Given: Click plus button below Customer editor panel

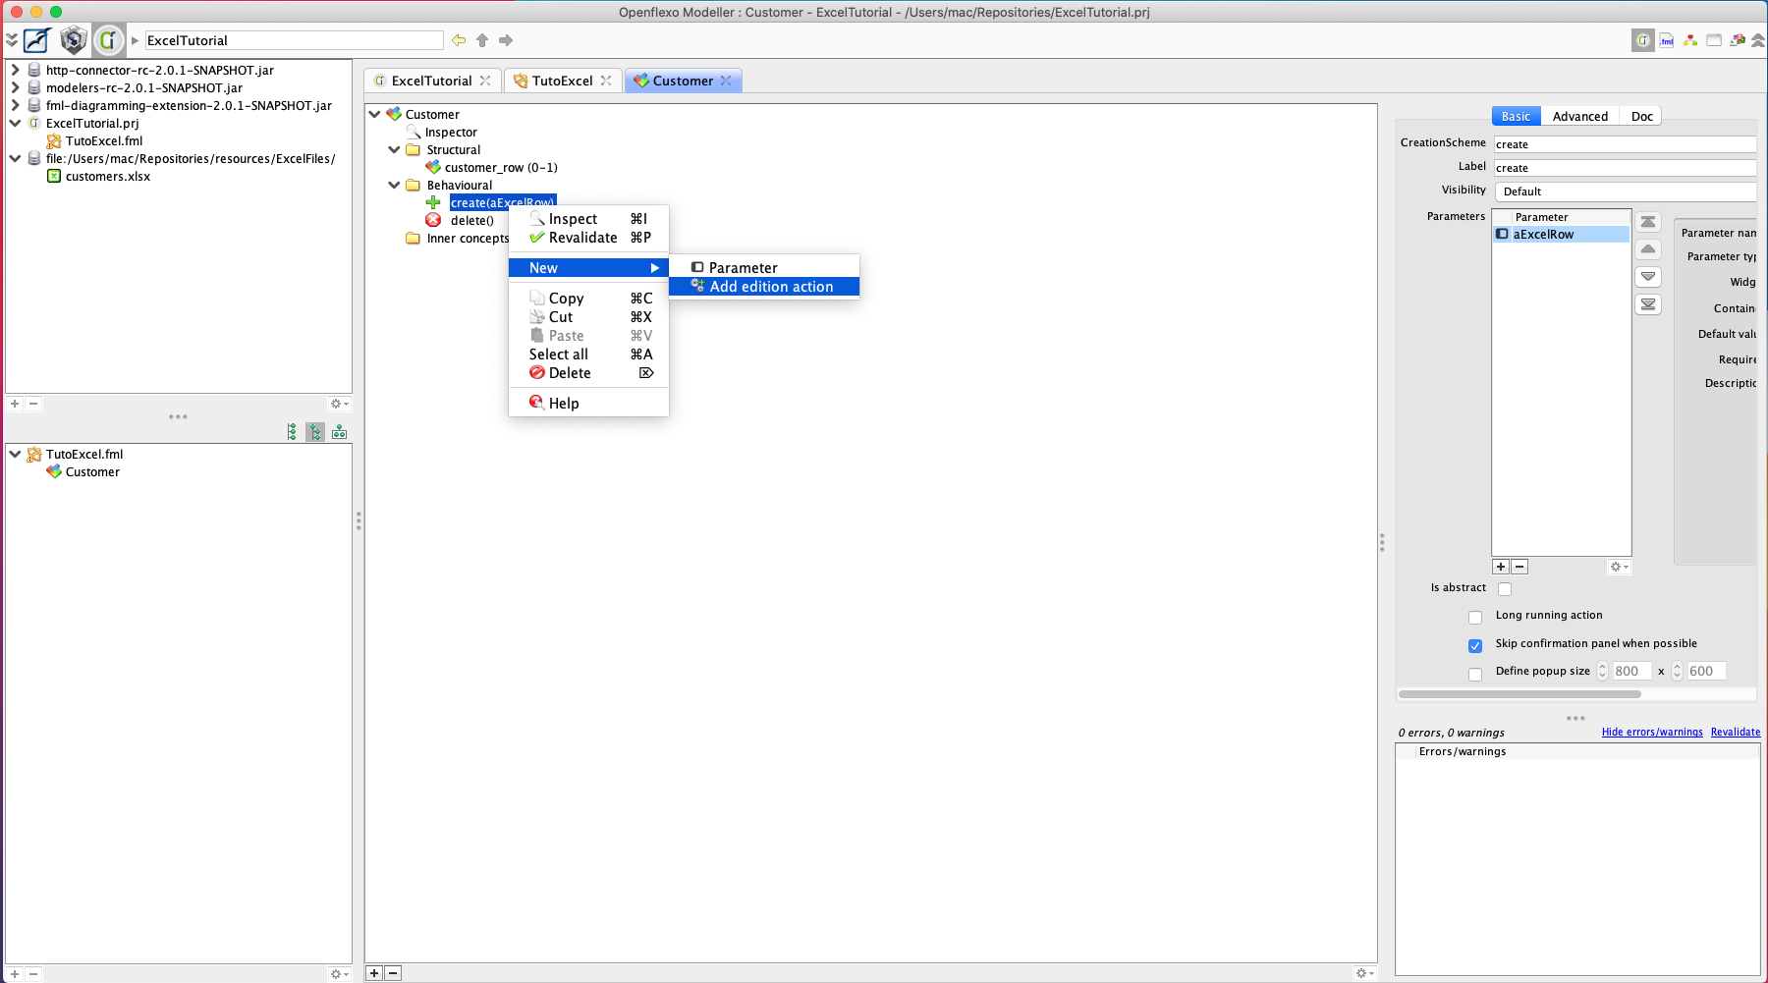Looking at the screenshot, I should [374, 973].
